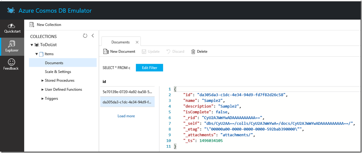Expand the Stored Procedures node
The height and width of the screenshot is (153, 362).
[42, 81]
